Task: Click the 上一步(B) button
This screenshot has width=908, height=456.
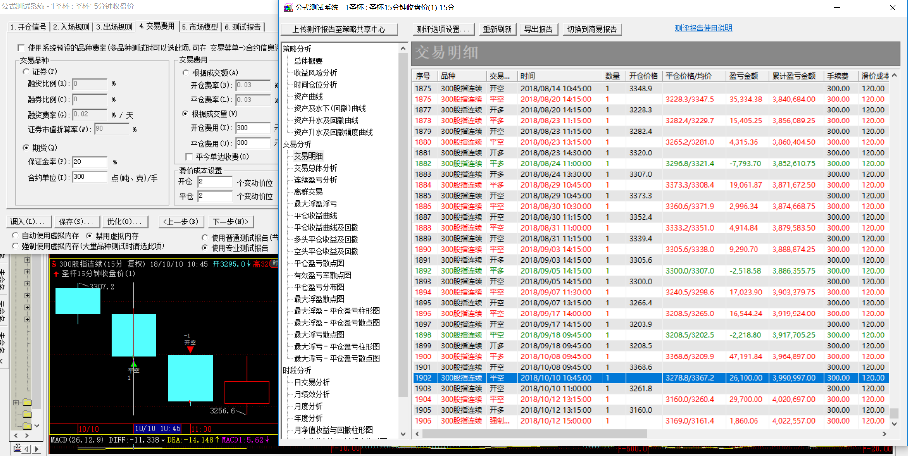Action: pyautogui.click(x=181, y=222)
